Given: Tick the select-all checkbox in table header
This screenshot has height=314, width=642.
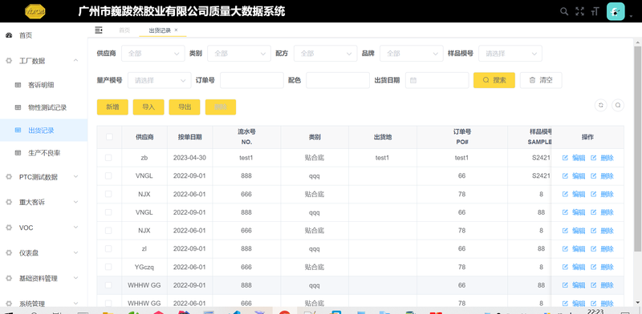Looking at the screenshot, I should [x=109, y=137].
